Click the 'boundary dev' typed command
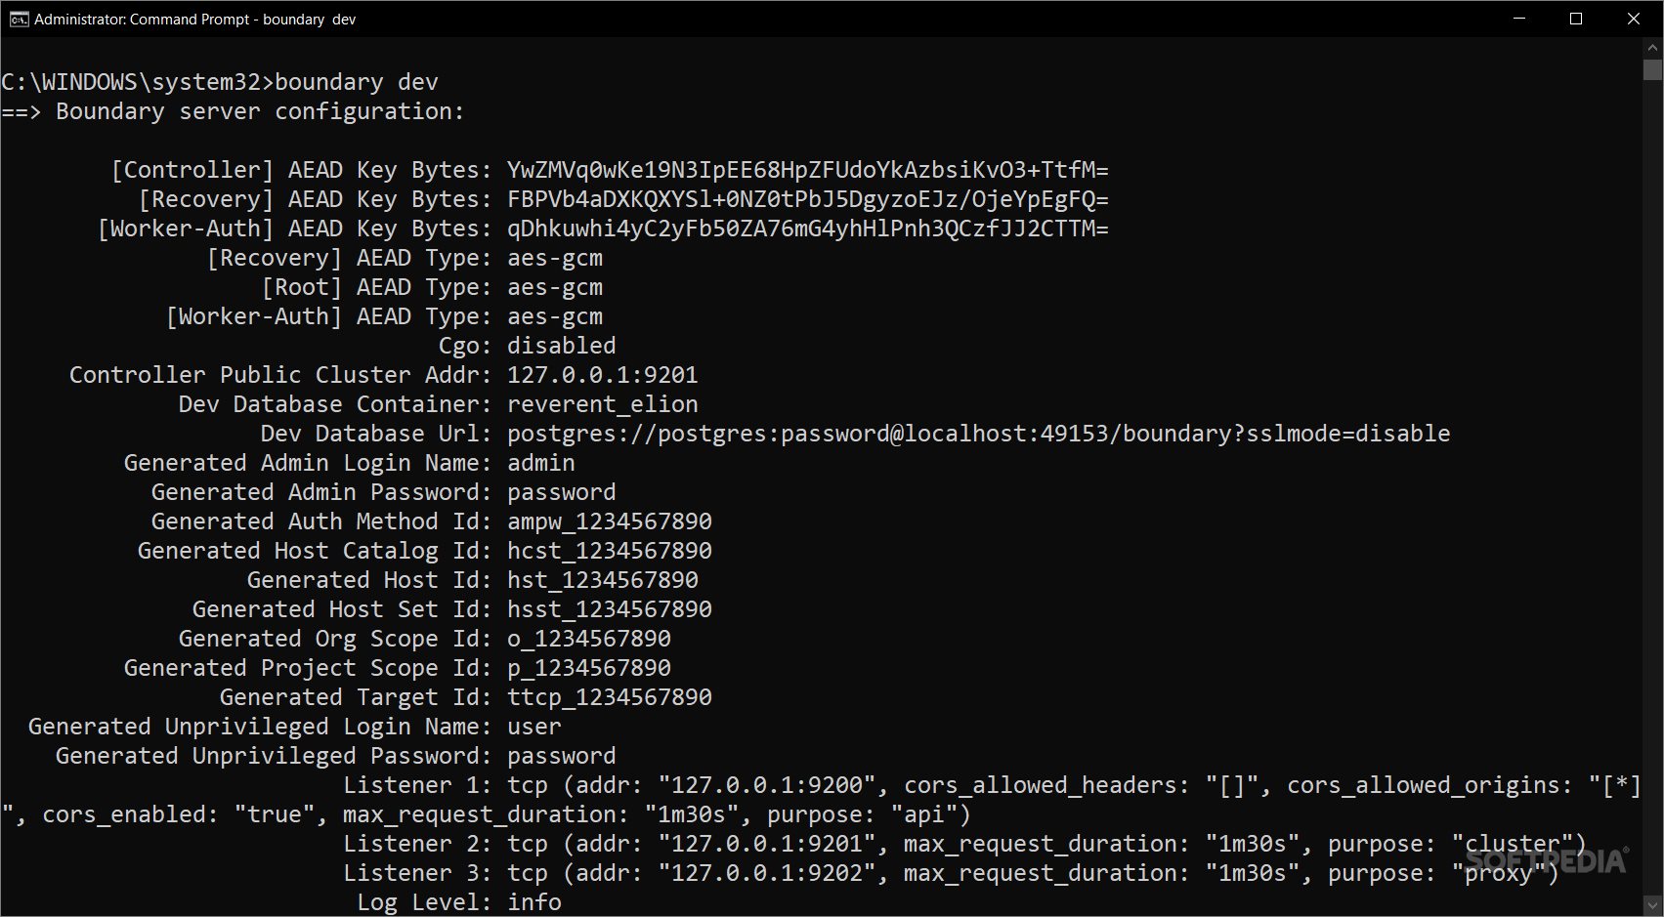 coord(357,82)
